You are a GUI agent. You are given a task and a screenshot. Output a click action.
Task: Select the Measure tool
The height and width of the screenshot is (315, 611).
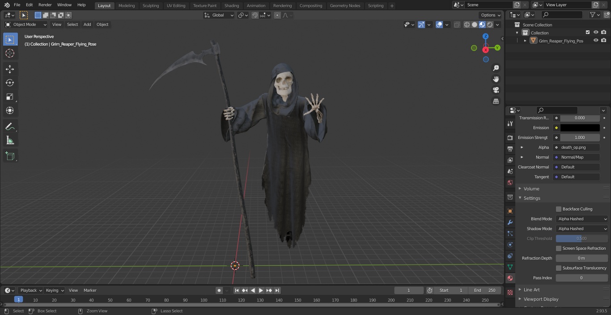coord(10,141)
